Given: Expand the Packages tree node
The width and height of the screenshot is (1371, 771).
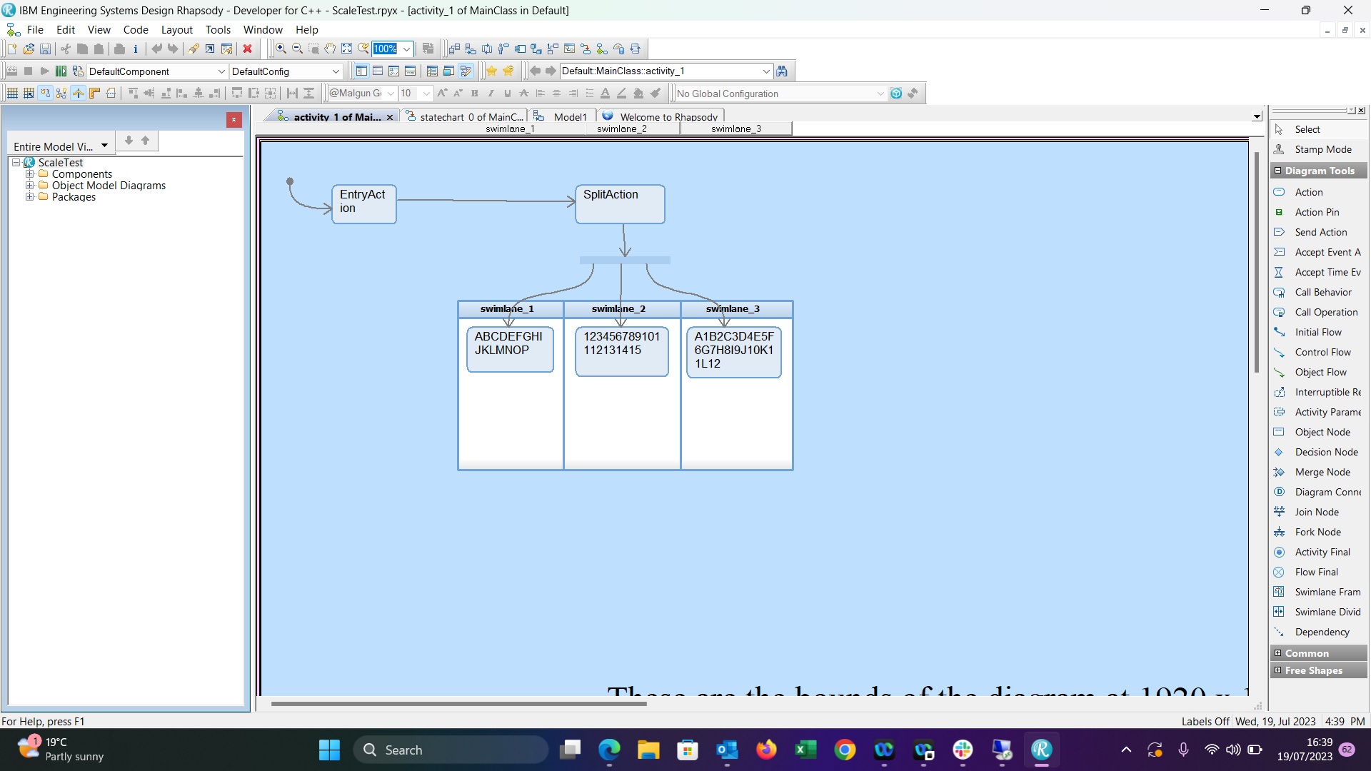Looking at the screenshot, I should (x=30, y=197).
